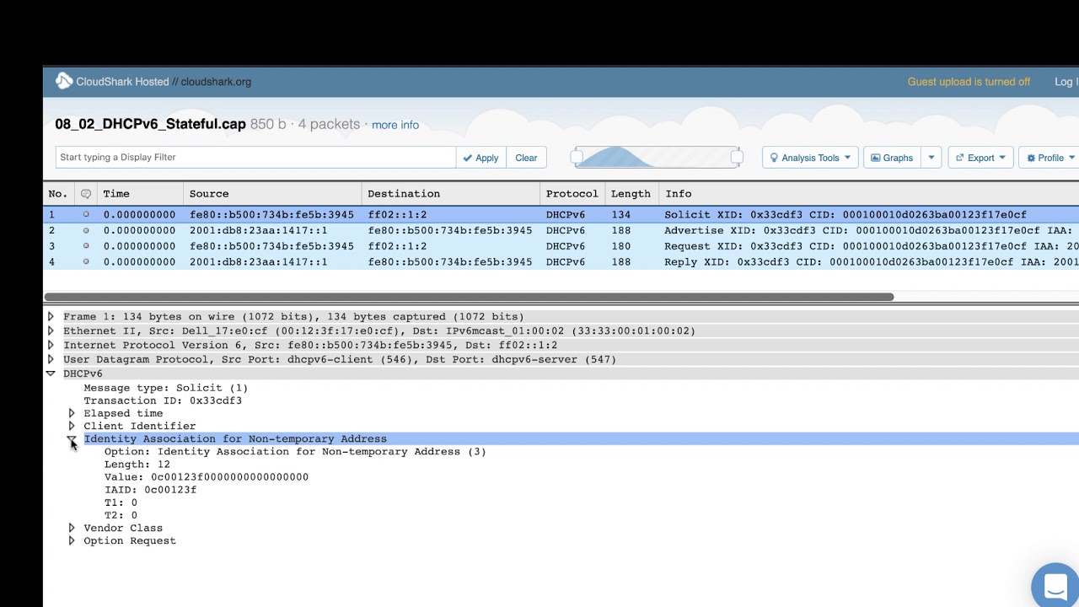Screen dimensions: 1079x607
Task: Click the comment dot on packet 1
Action: click(85, 215)
